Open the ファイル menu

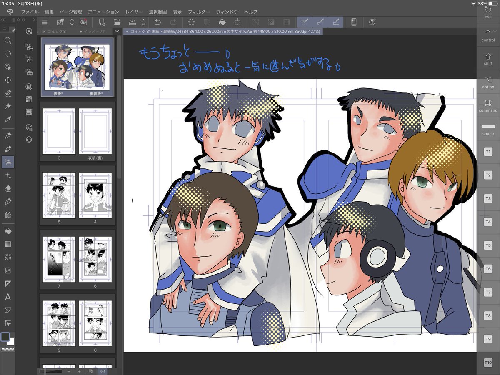(x=30, y=12)
